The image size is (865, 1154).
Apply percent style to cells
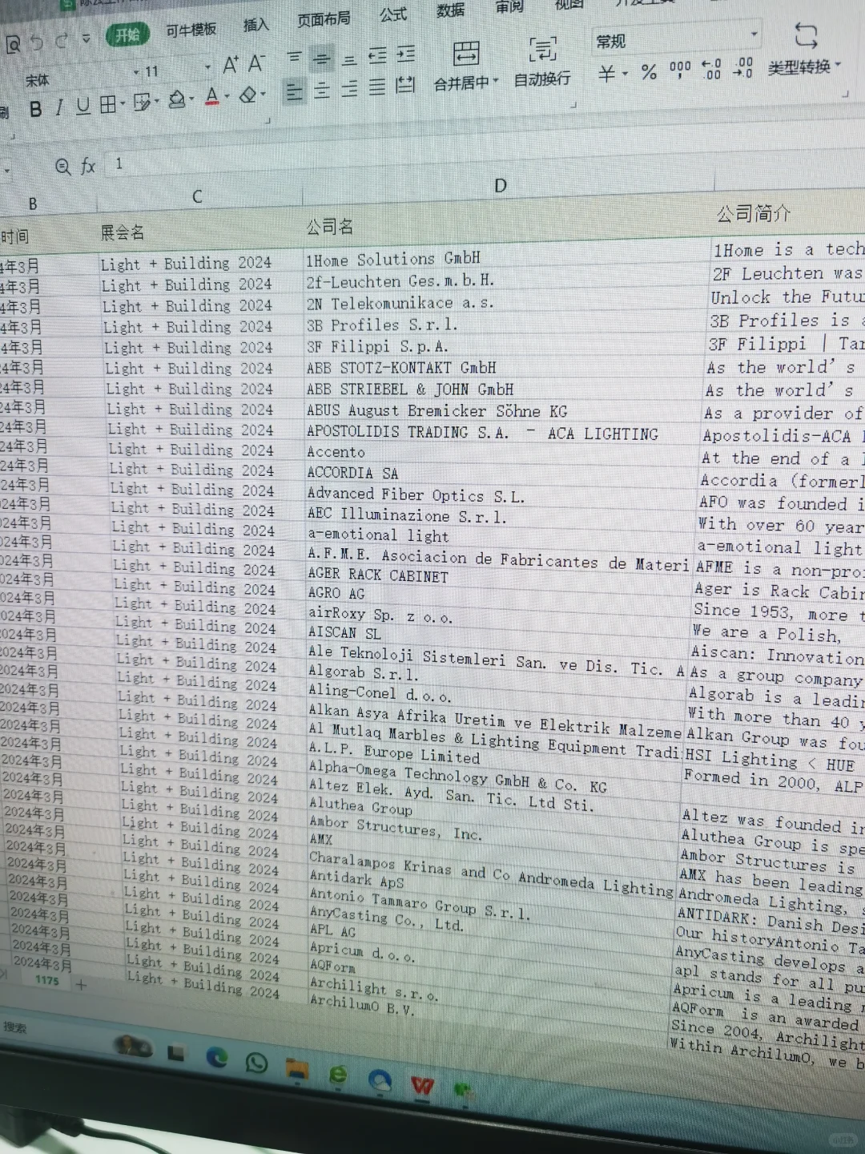coord(649,72)
